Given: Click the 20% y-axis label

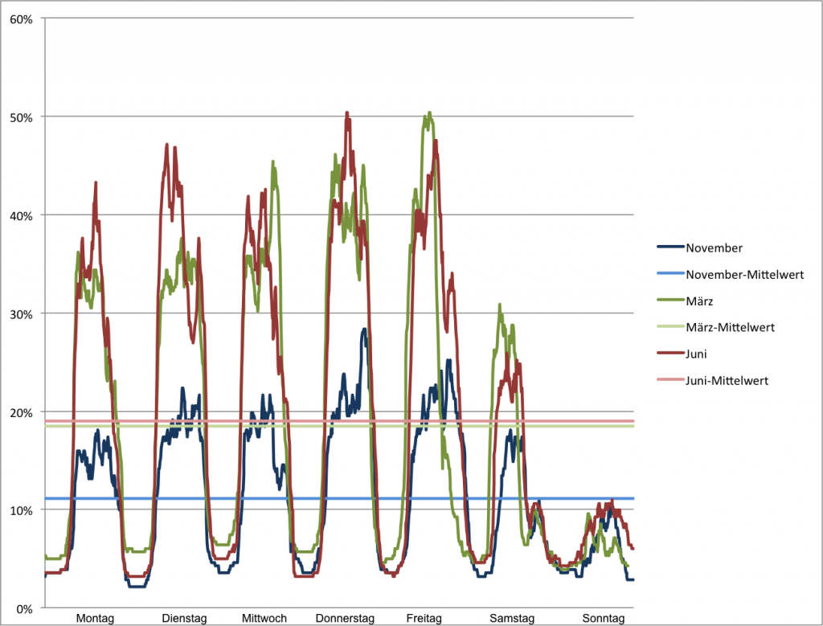Looking at the screenshot, I should pyautogui.click(x=21, y=413).
